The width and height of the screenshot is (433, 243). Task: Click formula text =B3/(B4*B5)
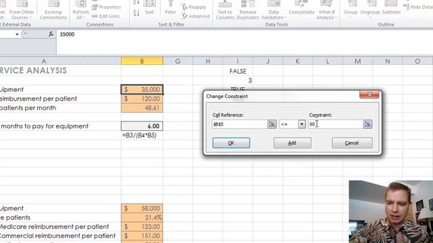pos(139,135)
